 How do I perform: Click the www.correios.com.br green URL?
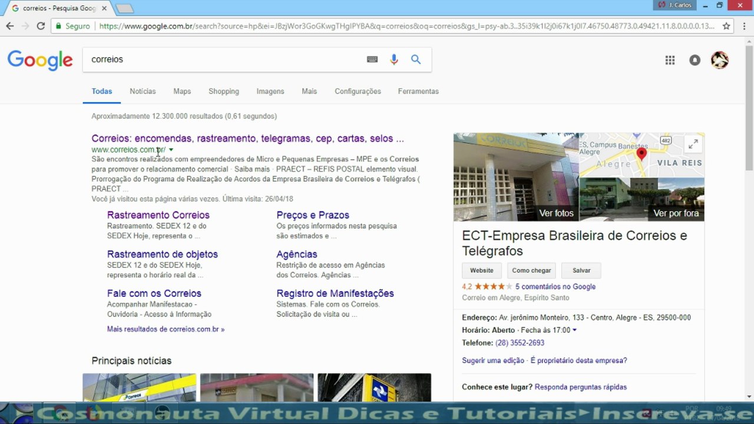point(128,150)
